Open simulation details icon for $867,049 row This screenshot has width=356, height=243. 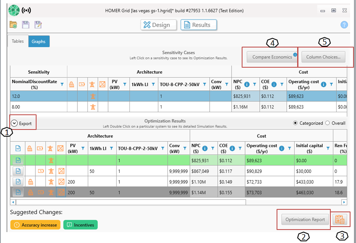(x=18, y=171)
